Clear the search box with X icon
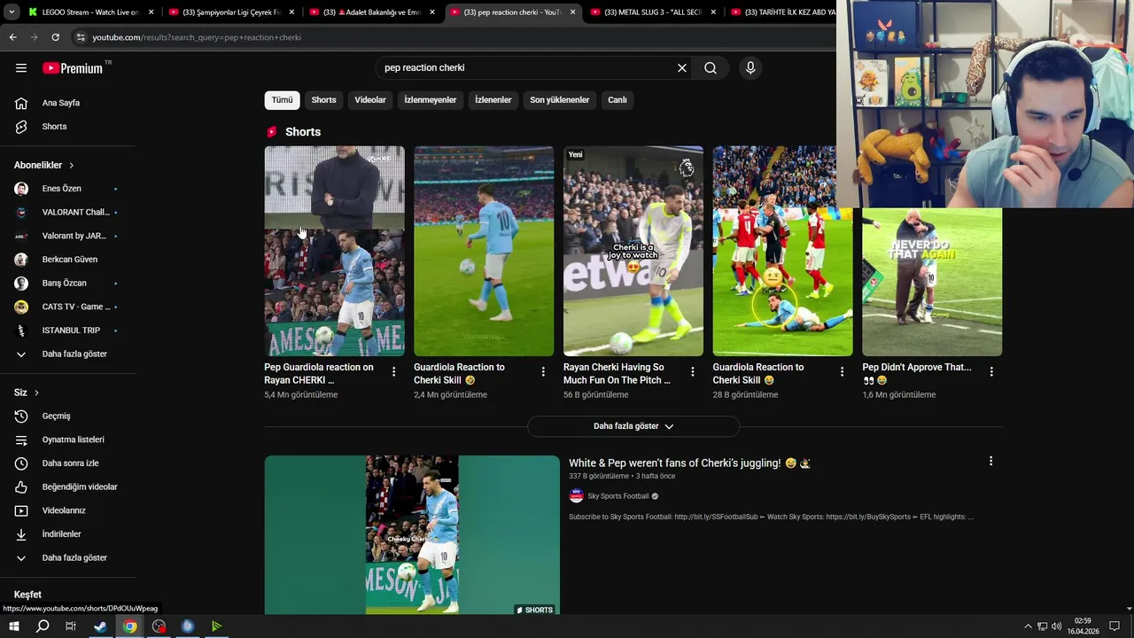 click(x=682, y=68)
